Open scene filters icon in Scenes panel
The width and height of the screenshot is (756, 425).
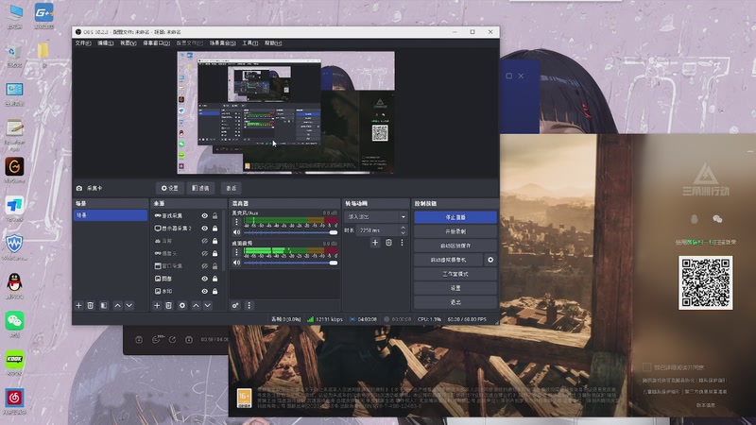pyautogui.click(x=104, y=305)
